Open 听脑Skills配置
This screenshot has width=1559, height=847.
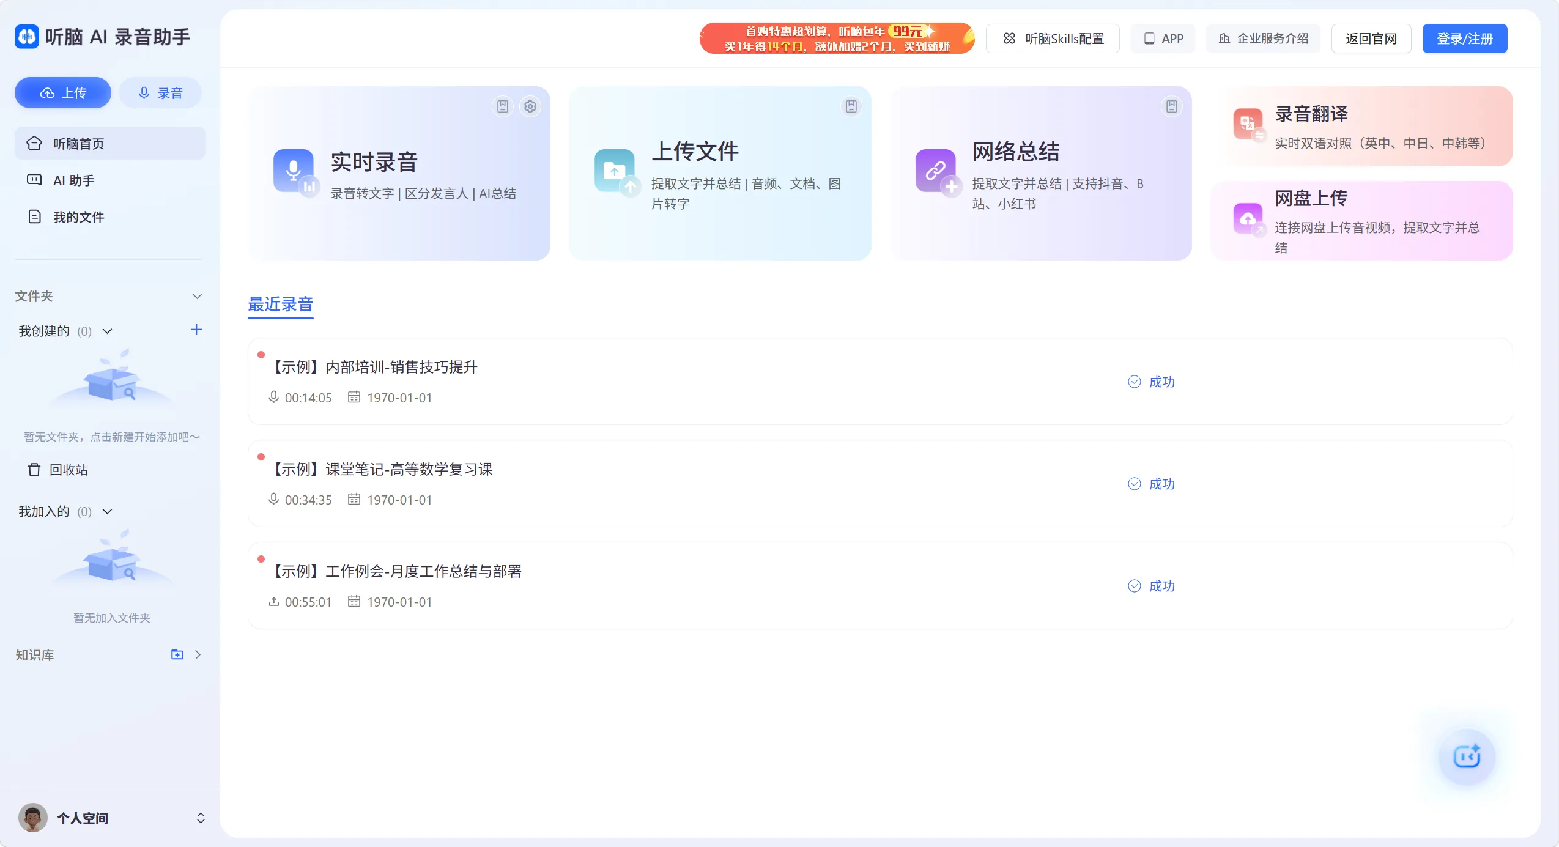click(x=1053, y=39)
